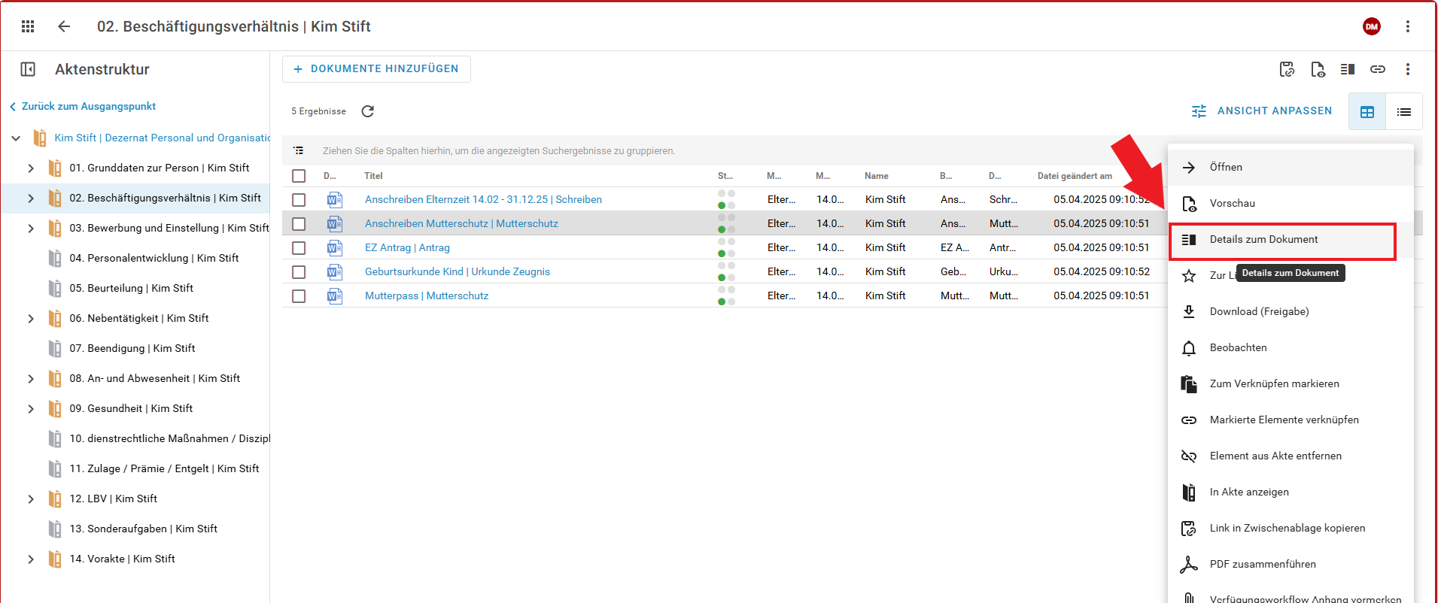
Task: Open the apps grid menu
Action: (28, 26)
